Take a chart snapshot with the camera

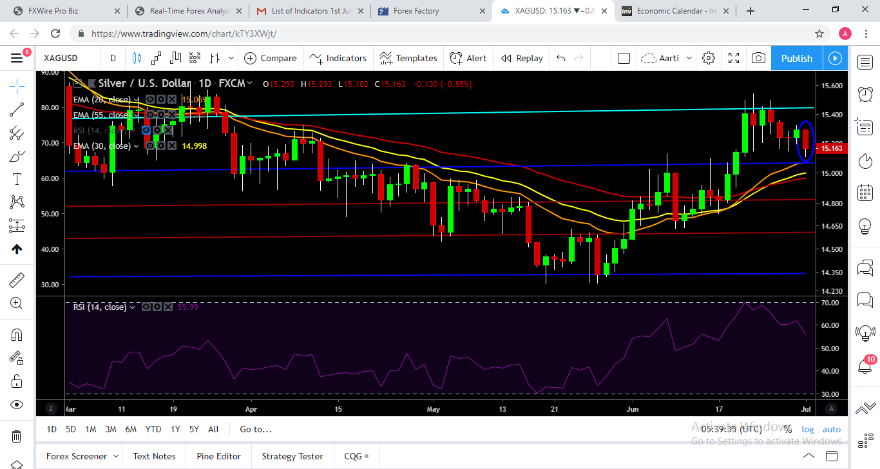(759, 58)
